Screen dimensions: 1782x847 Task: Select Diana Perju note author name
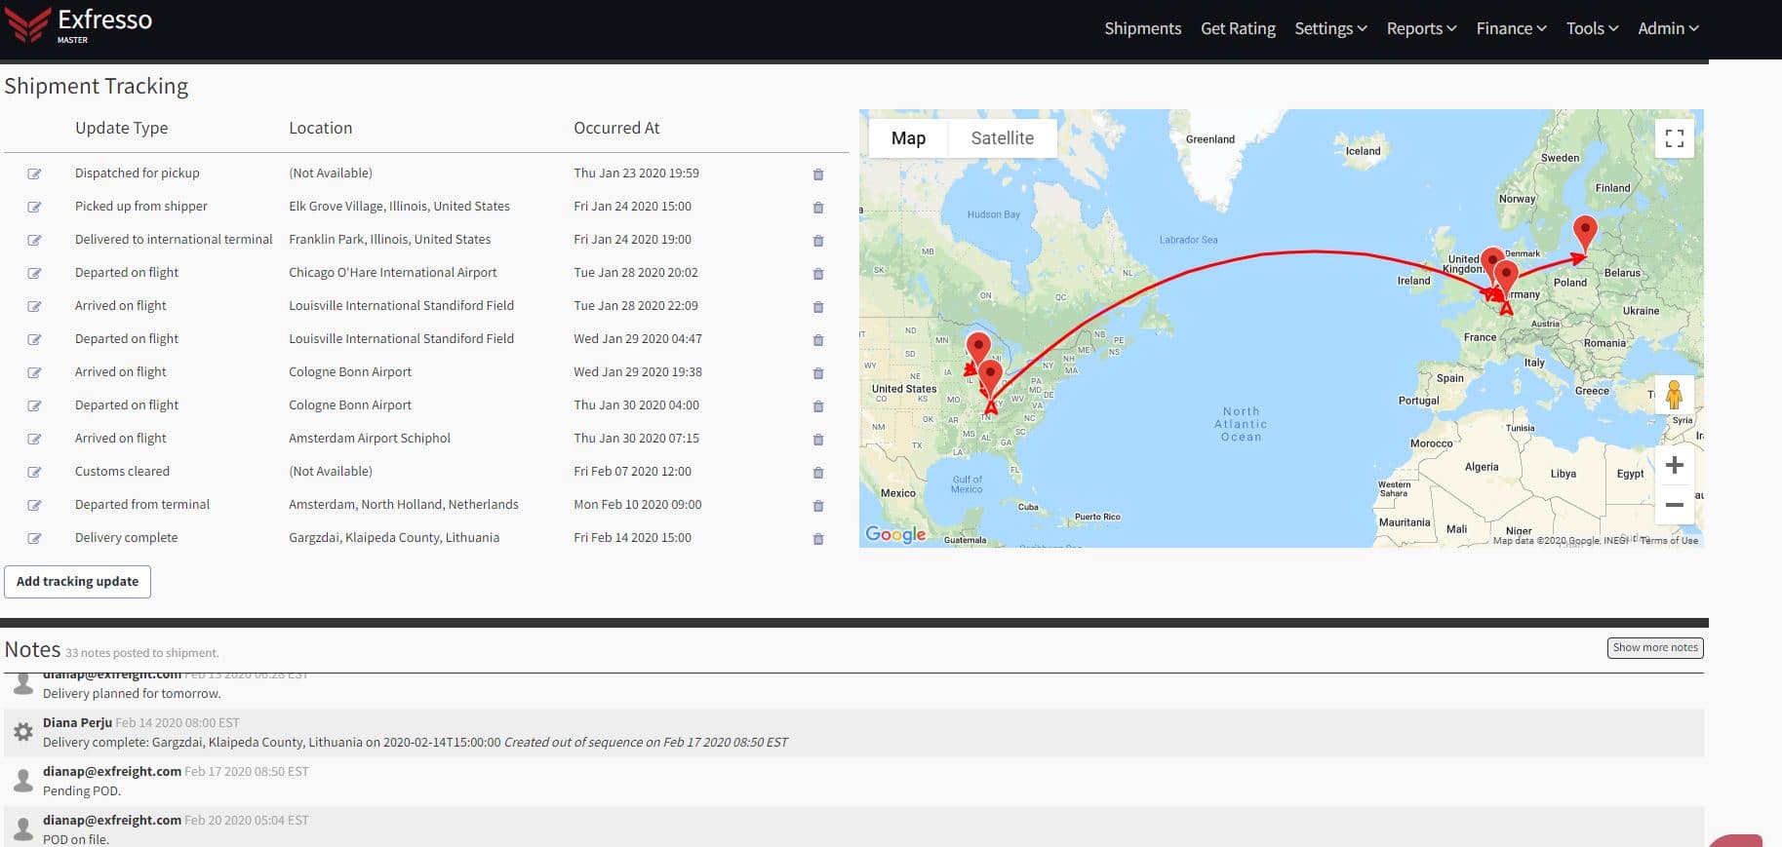[x=77, y=723]
